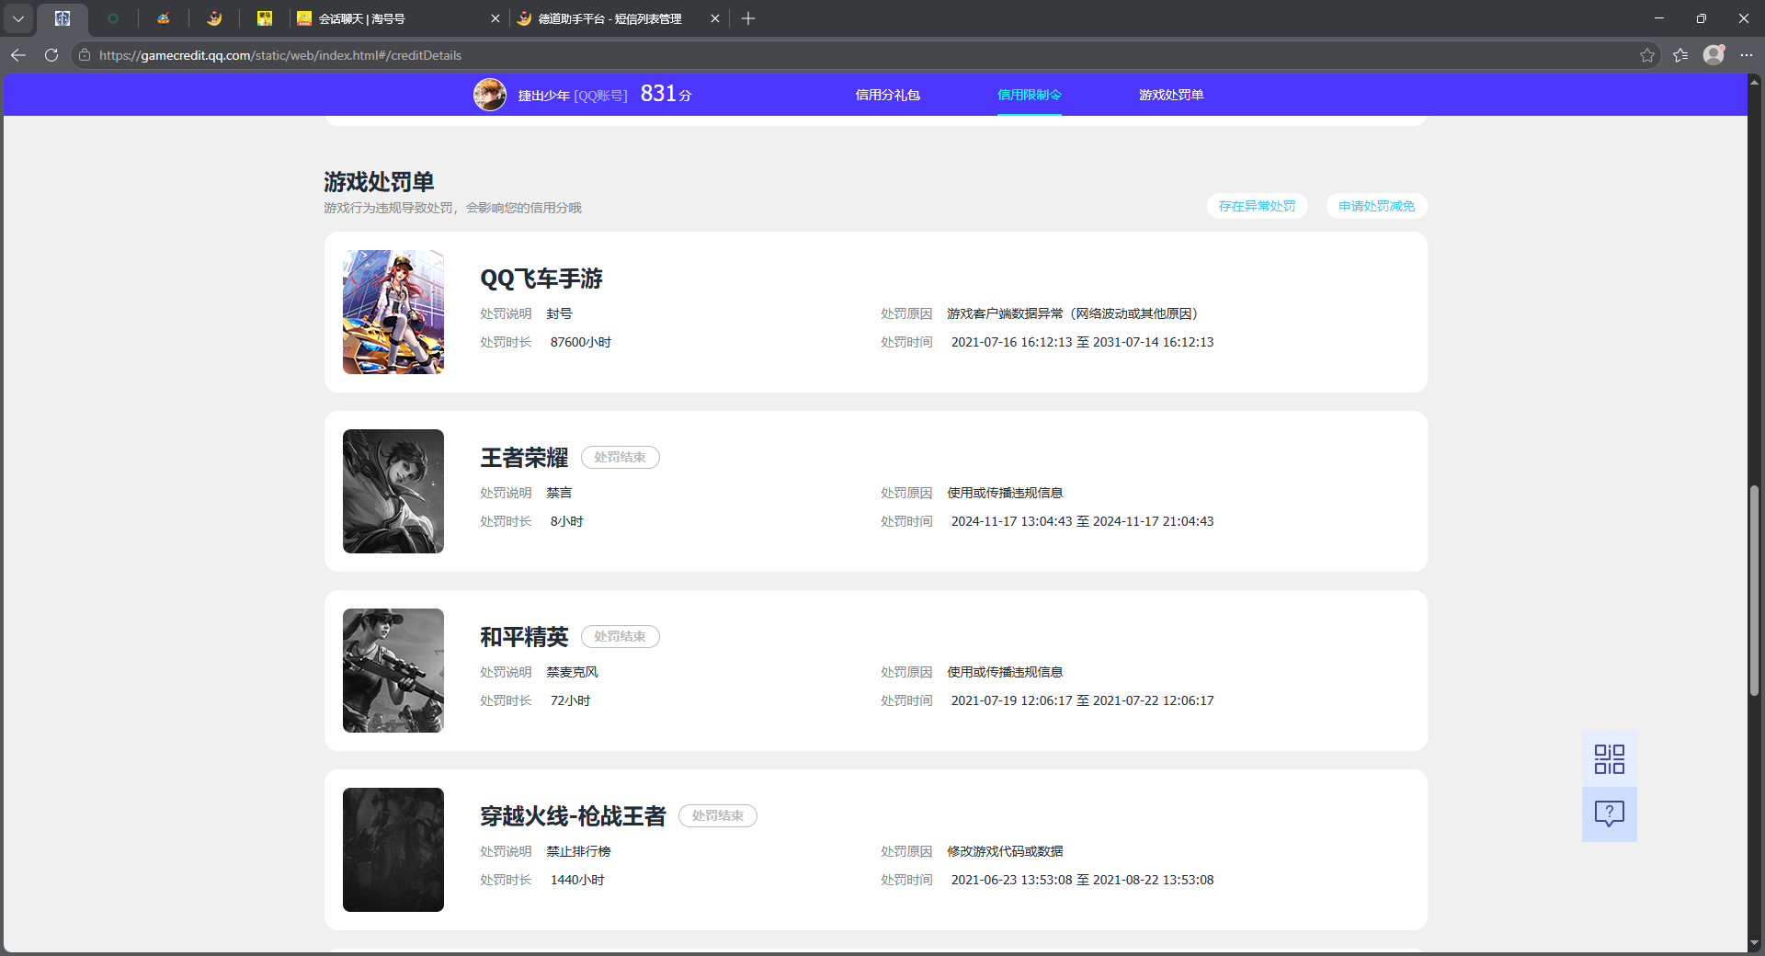This screenshot has width=1765, height=956.
Task: Close the 德道助手平台 tab
Action: [x=715, y=18]
